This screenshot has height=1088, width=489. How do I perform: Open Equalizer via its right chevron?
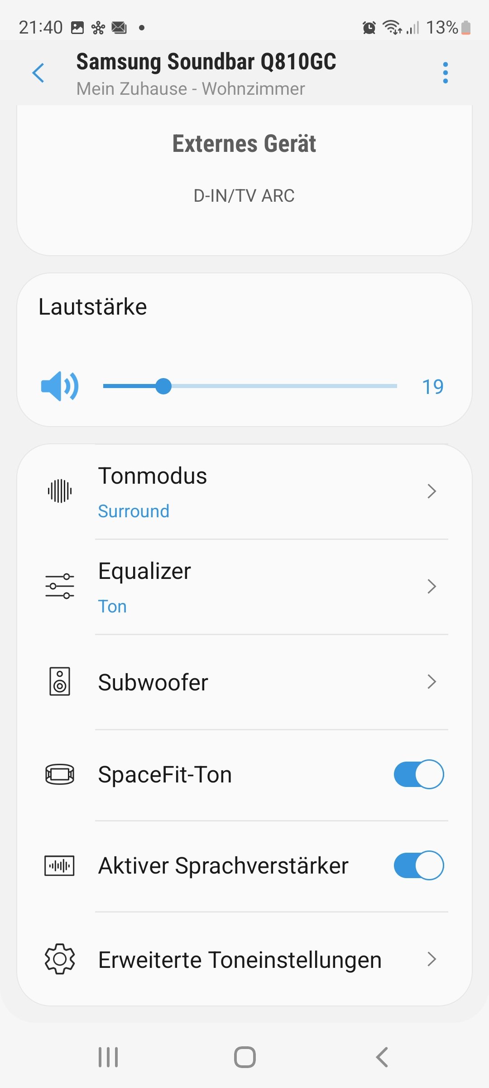(431, 586)
